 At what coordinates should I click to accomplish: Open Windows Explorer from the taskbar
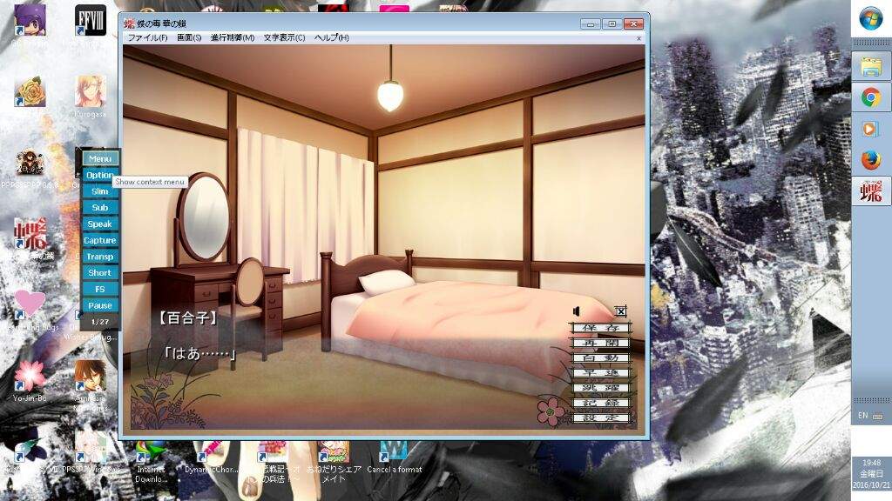click(871, 66)
